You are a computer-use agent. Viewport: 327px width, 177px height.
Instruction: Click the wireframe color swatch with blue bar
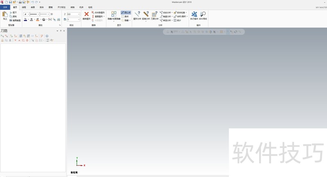pos(25,19)
